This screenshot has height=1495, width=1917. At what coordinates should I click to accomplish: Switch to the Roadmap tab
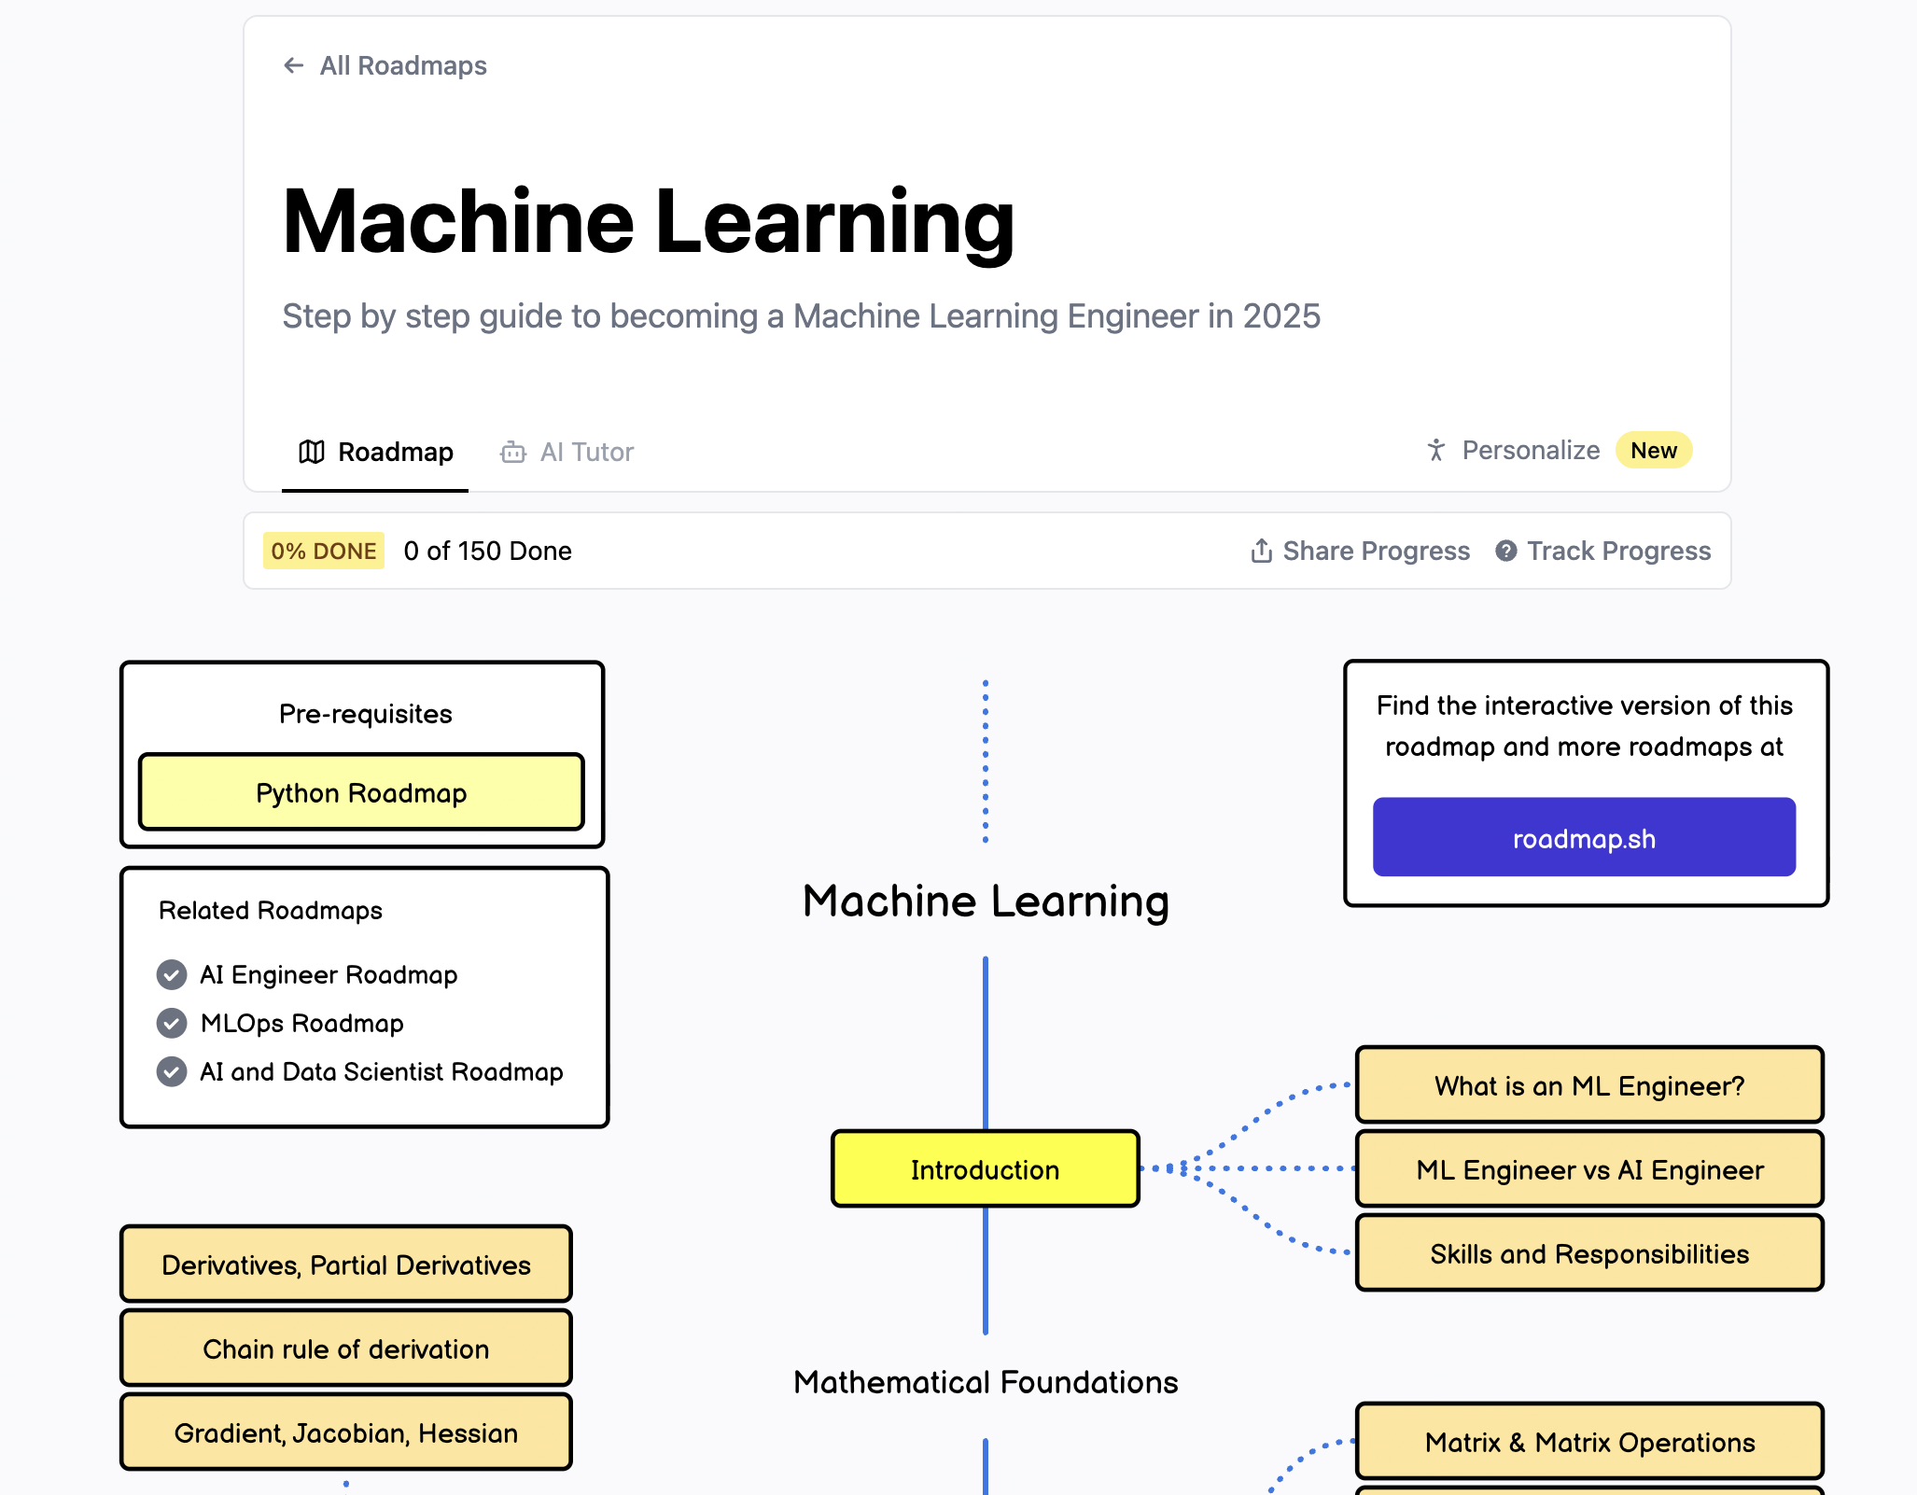click(x=375, y=452)
